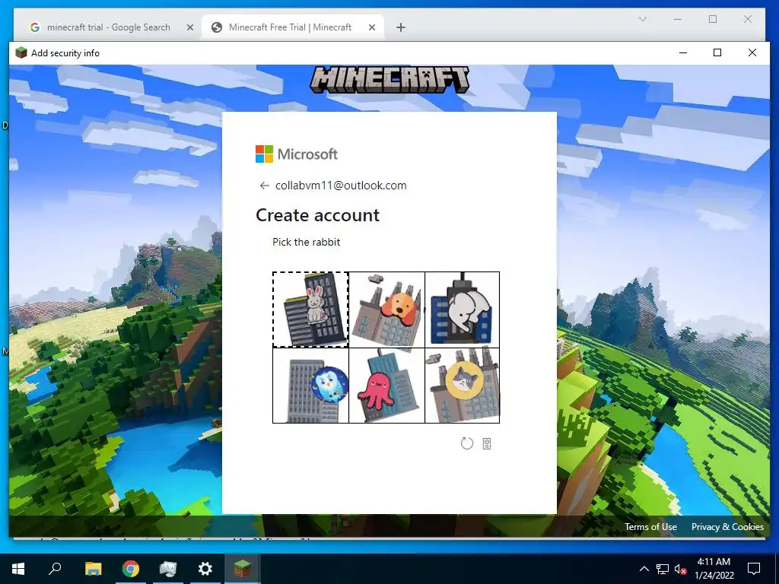Open the muted volume tray icon
779x584 pixels.
coord(680,569)
